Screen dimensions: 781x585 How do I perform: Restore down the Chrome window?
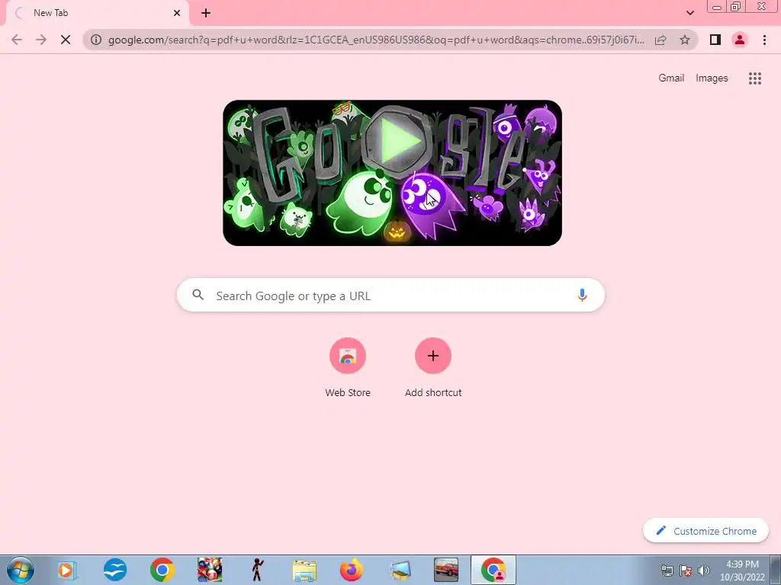[x=735, y=7]
